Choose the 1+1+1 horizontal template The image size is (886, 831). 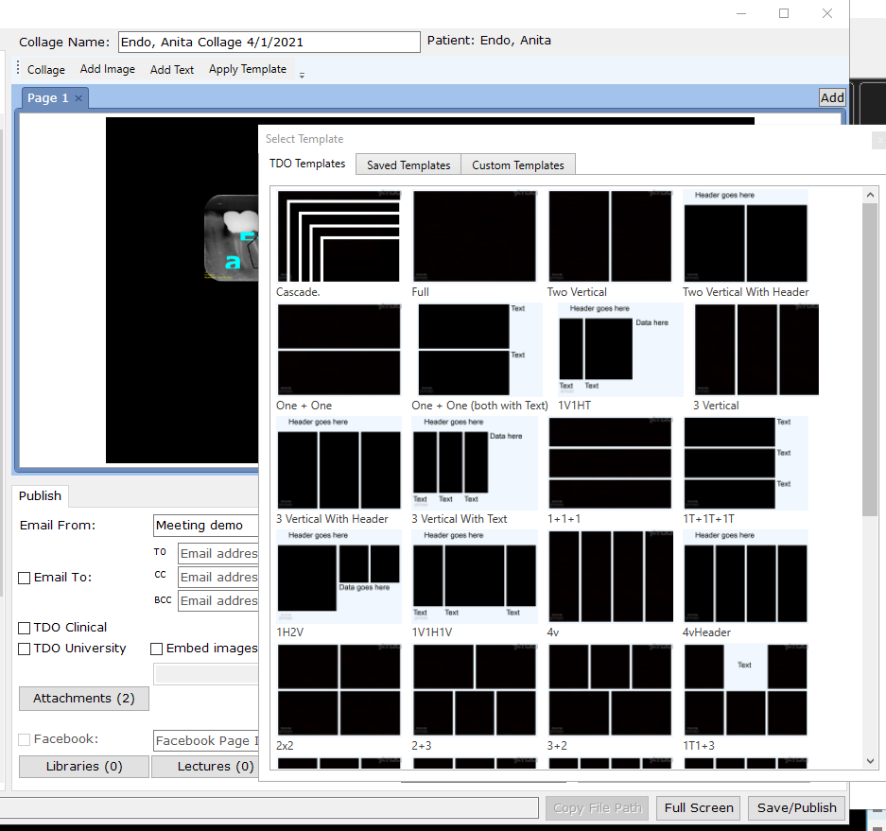pyautogui.click(x=610, y=462)
